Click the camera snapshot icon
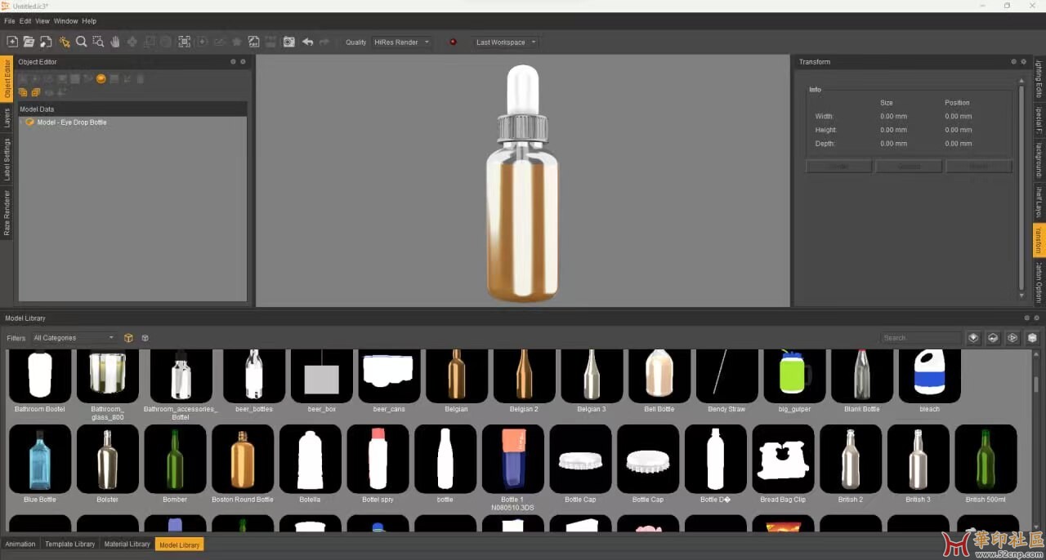This screenshot has height=560, width=1046. [288, 42]
